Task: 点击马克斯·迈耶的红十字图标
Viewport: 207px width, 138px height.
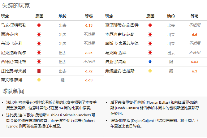Action: (150, 53)
